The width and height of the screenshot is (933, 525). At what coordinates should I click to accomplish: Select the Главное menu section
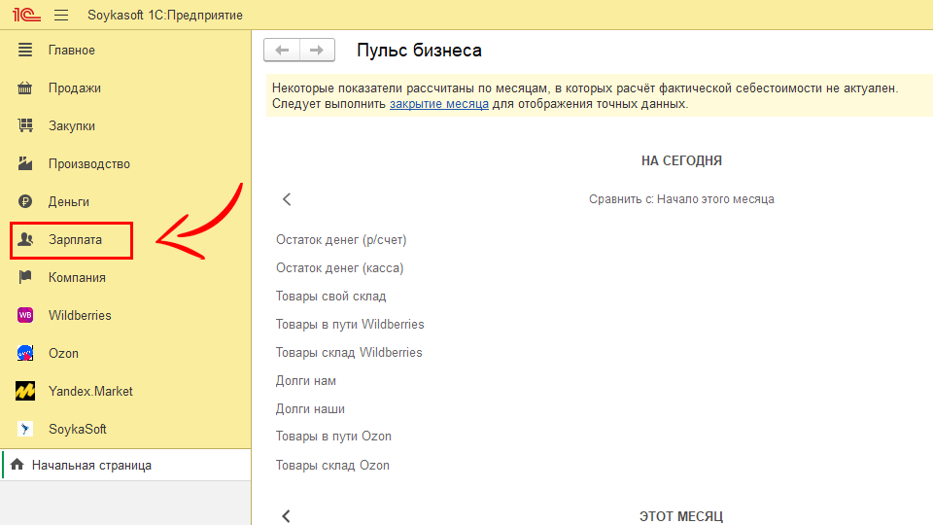point(71,51)
